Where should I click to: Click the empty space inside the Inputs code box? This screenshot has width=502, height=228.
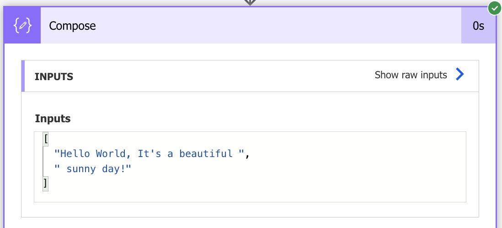[320, 183]
